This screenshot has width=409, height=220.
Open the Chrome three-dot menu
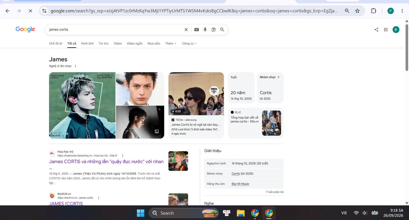pos(402,11)
